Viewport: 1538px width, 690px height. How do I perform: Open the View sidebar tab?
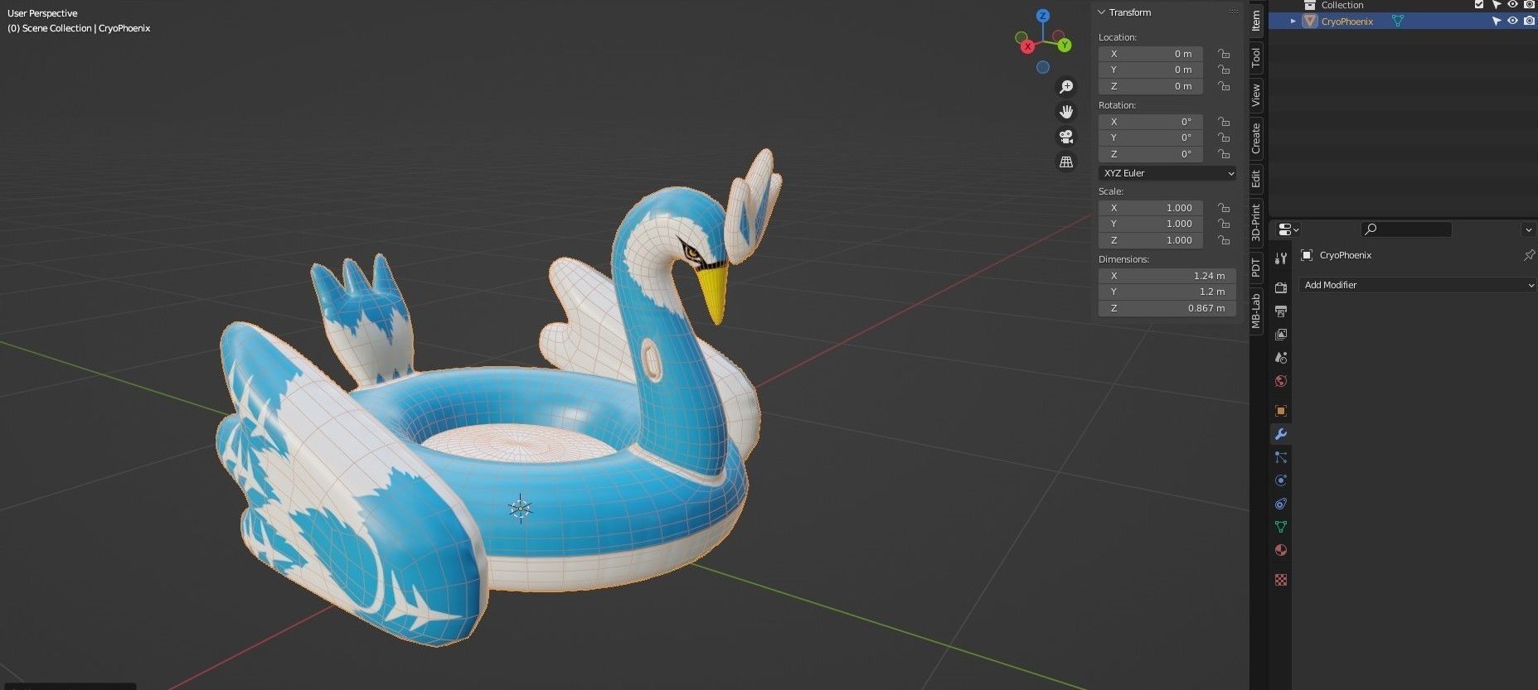click(1256, 95)
